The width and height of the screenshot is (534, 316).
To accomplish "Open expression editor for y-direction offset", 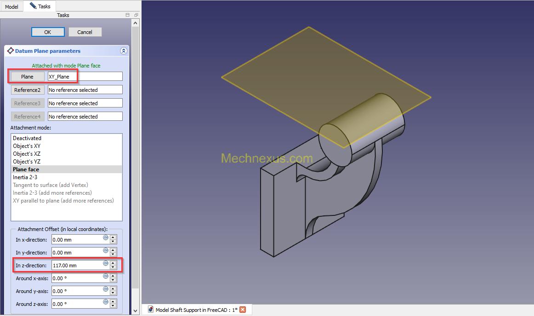I will coord(106,251).
